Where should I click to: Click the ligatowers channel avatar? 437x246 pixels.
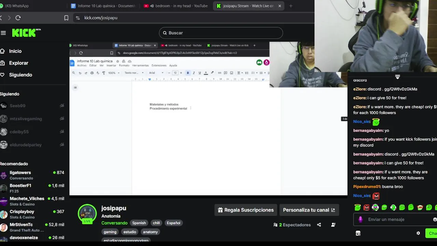coord(4,175)
